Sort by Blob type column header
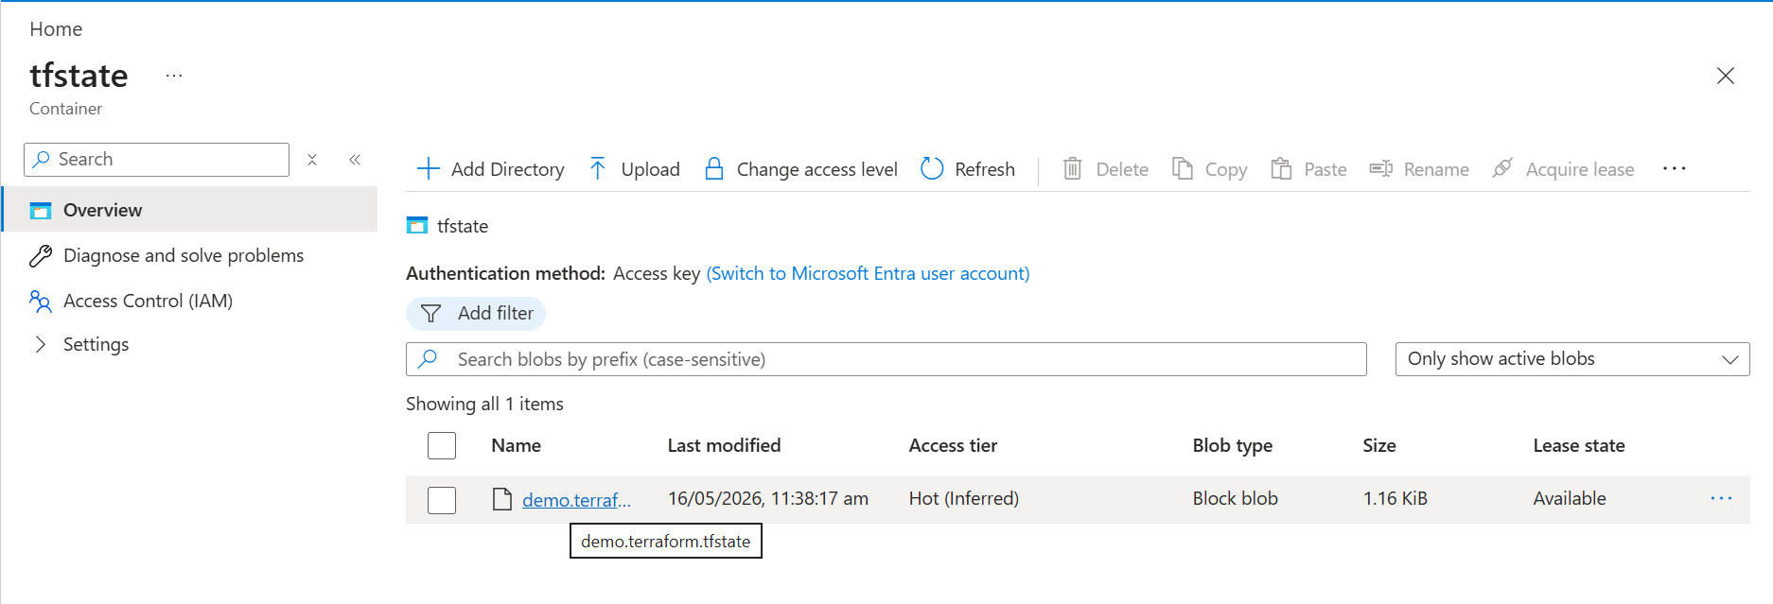1773x604 pixels. point(1232,445)
